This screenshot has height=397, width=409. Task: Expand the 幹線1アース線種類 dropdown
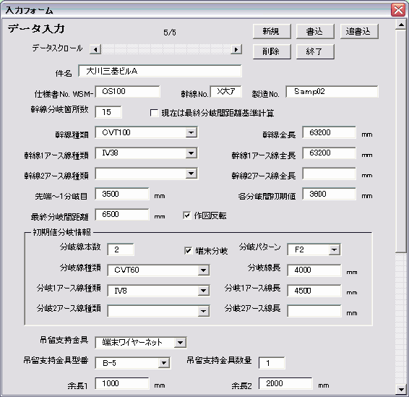tap(191, 153)
